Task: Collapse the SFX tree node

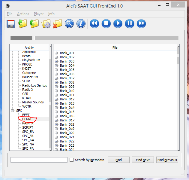Action: 12,111
